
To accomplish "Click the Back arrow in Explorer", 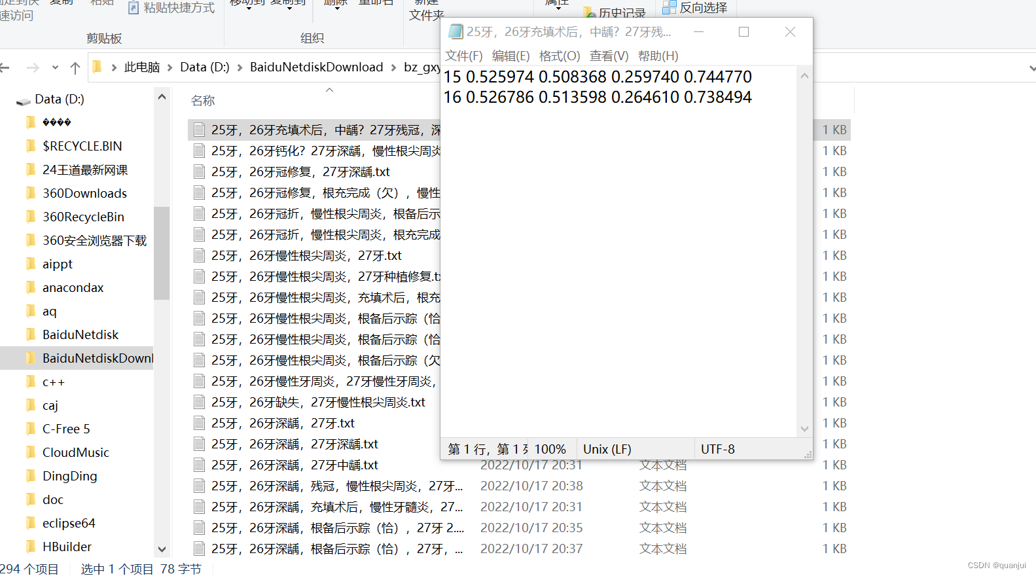I will tap(5, 67).
